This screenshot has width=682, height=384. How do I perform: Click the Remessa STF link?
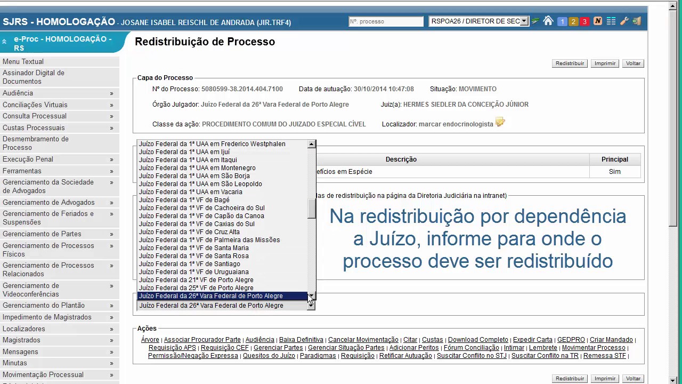coord(605,356)
